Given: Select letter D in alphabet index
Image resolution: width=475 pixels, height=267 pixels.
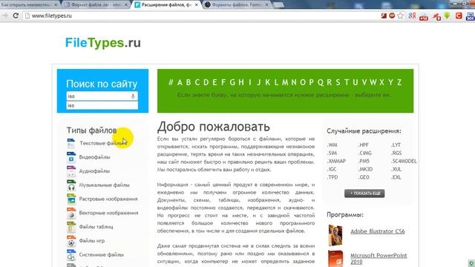Looking at the screenshot, I should pyautogui.click(x=206, y=82).
